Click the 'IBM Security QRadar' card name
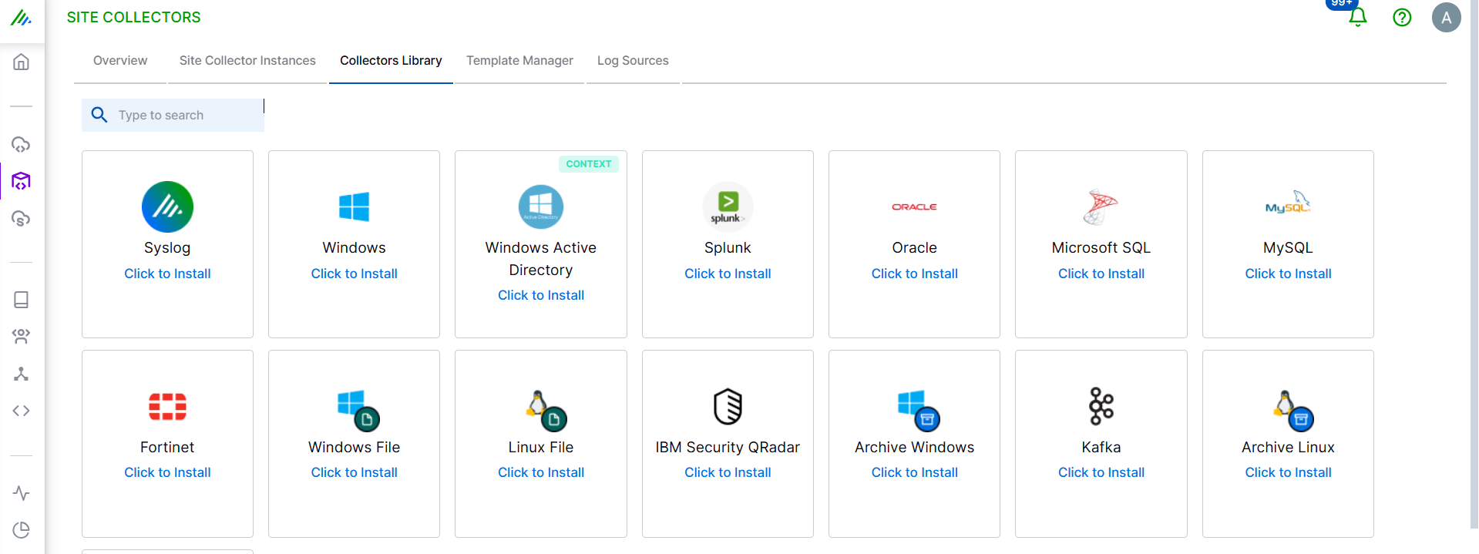The image size is (1479, 554). pos(728,447)
